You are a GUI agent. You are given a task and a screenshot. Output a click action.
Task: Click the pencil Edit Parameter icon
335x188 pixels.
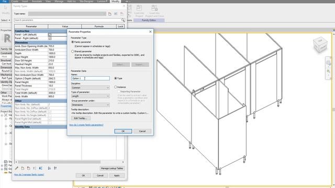[x=17, y=168]
